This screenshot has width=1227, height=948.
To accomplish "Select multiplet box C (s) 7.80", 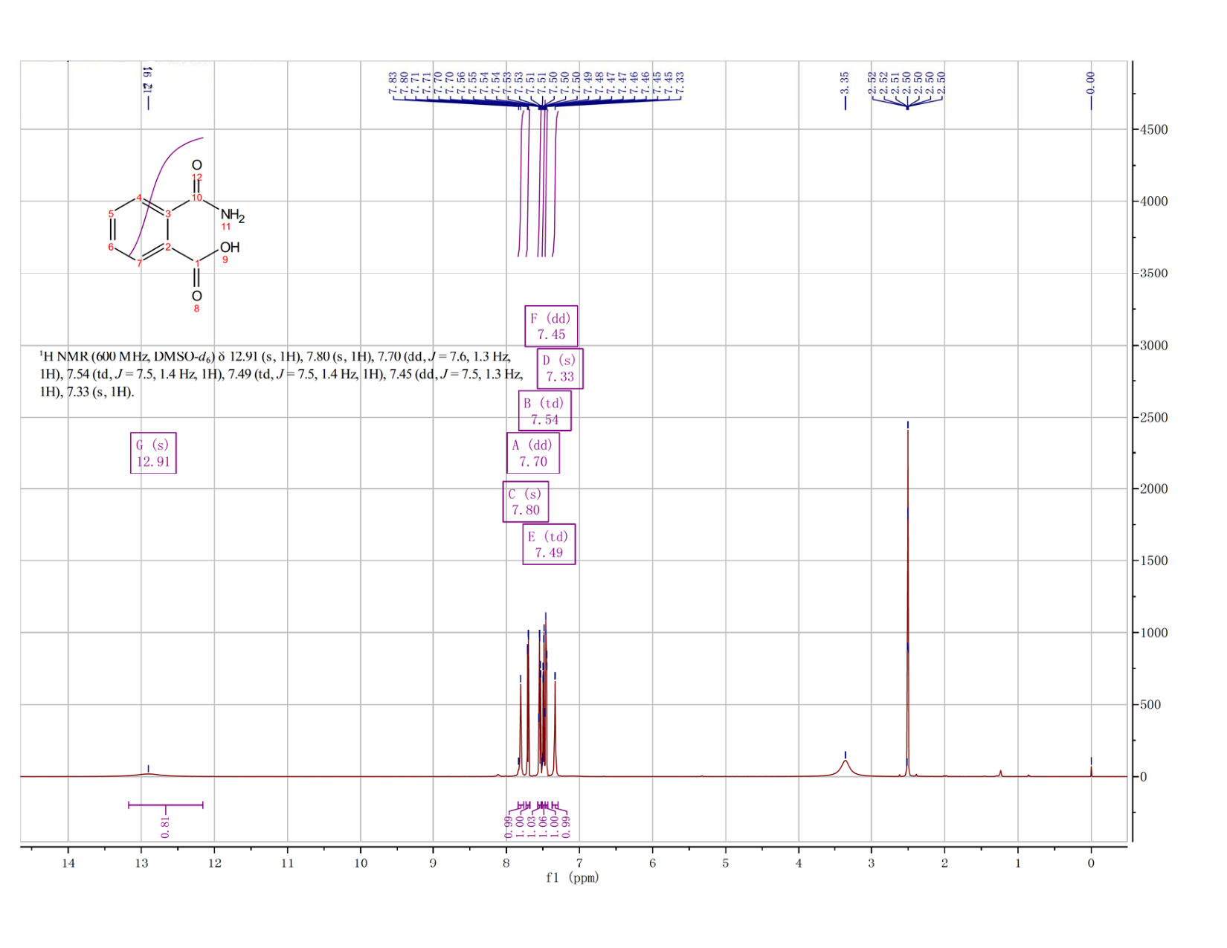I will coord(526,502).
